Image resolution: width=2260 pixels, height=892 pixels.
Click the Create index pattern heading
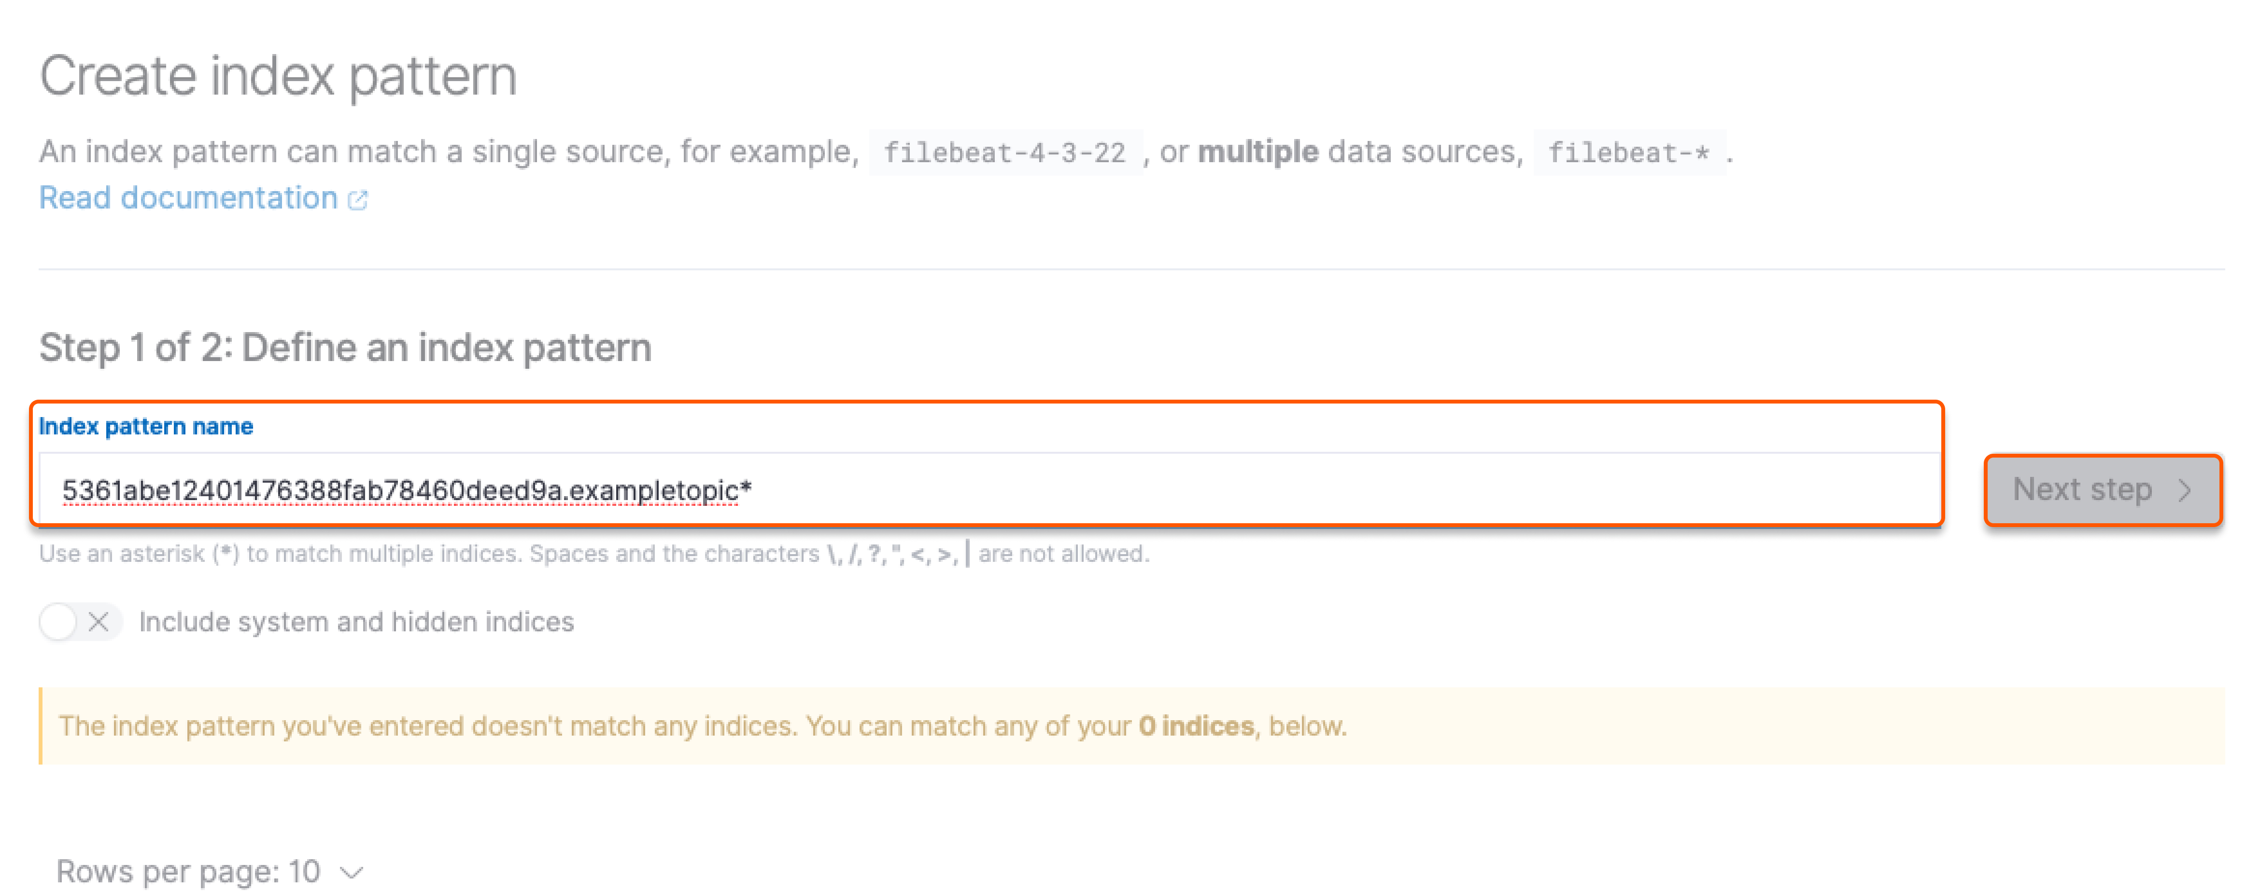point(279,74)
